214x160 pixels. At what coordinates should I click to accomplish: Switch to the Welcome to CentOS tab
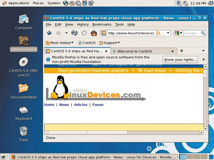click(134, 51)
